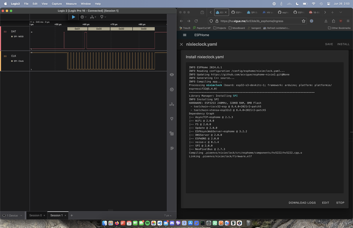The image size is (353, 228).
Task: Reload the ESPHome page
Action: pos(196,21)
